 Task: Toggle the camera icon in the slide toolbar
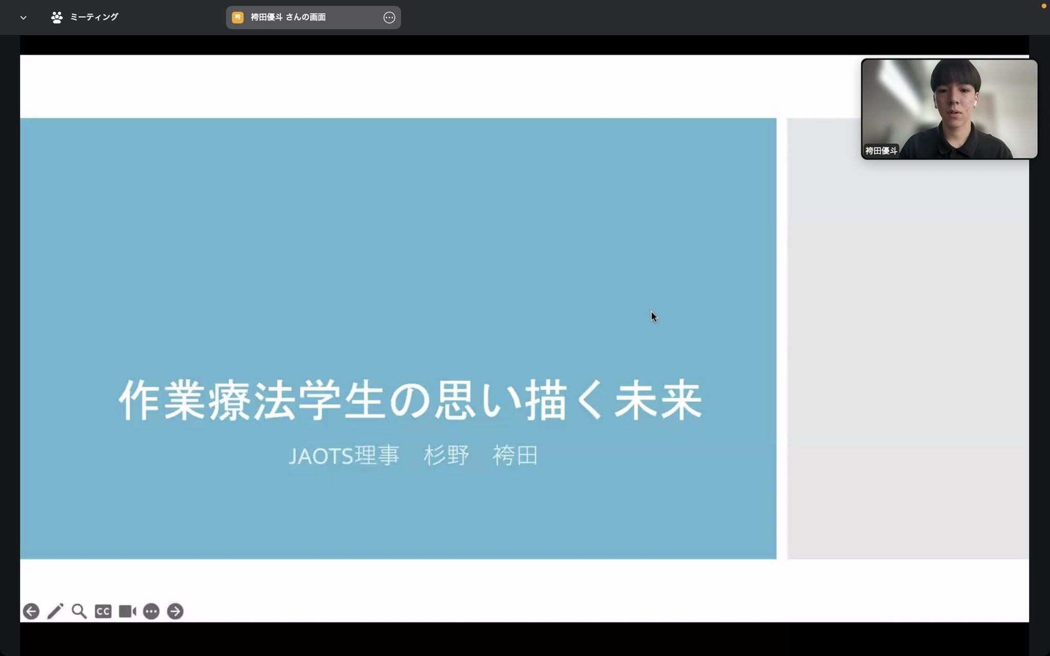[127, 611]
